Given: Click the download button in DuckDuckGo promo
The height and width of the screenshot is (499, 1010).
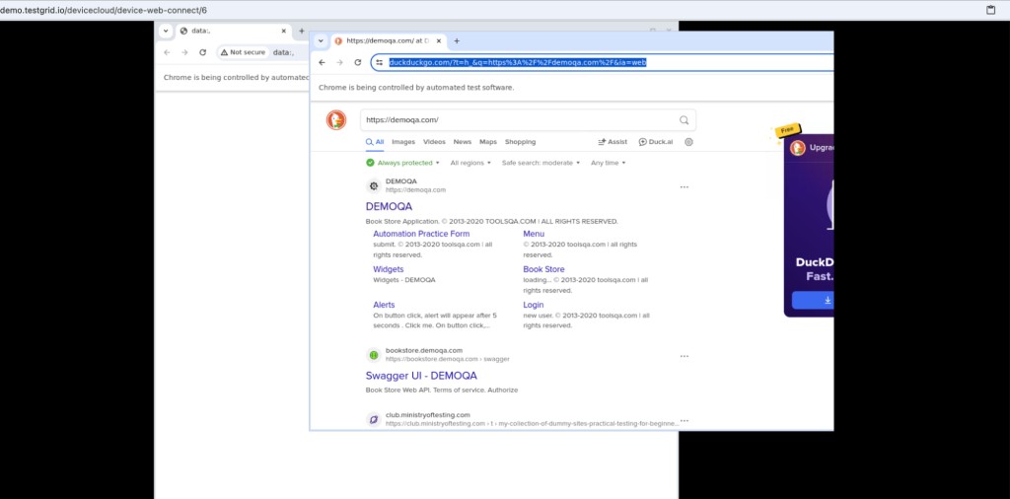Looking at the screenshot, I should pyautogui.click(x=813, y=300).
